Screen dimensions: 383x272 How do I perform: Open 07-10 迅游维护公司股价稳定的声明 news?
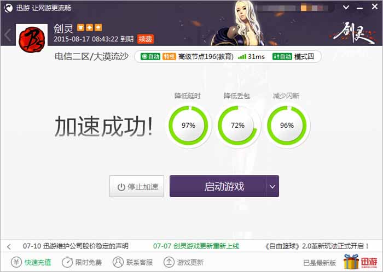[76, 246]
